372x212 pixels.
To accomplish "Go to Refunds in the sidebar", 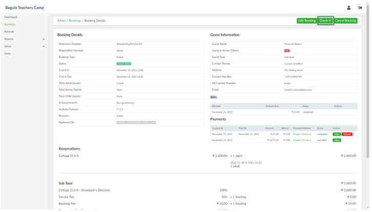I will (9, 32).
